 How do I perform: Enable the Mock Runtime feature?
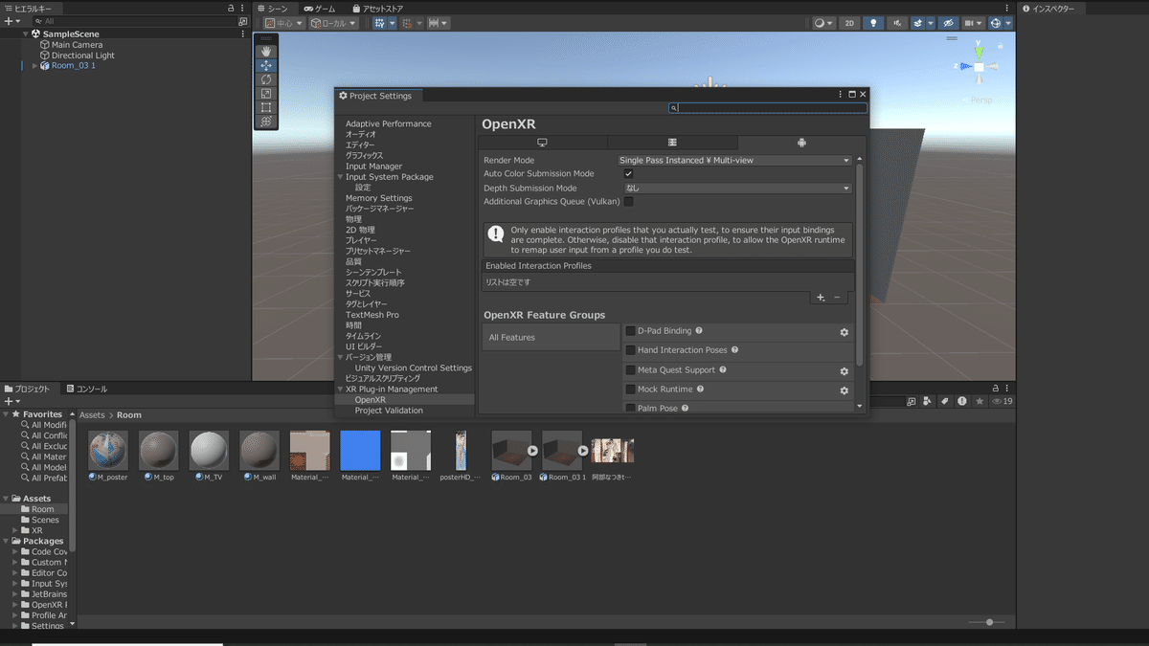pos(630,390)
